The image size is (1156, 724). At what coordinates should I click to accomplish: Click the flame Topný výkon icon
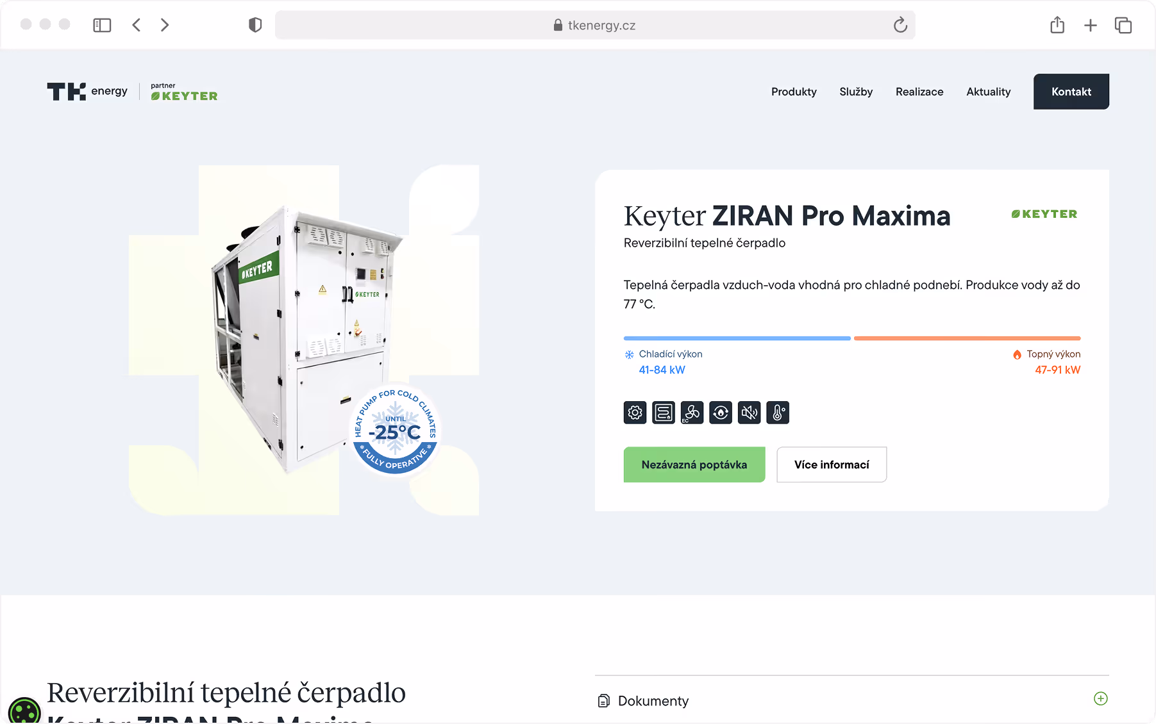(x=1017, y=354)
